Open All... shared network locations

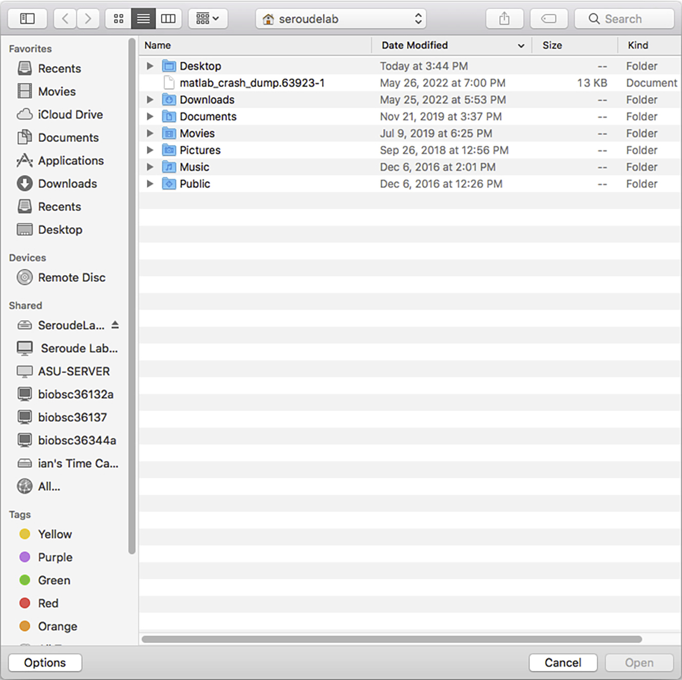(49, 487)
